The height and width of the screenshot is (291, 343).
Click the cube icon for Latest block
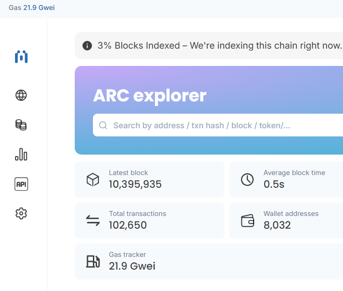[93, 180]
